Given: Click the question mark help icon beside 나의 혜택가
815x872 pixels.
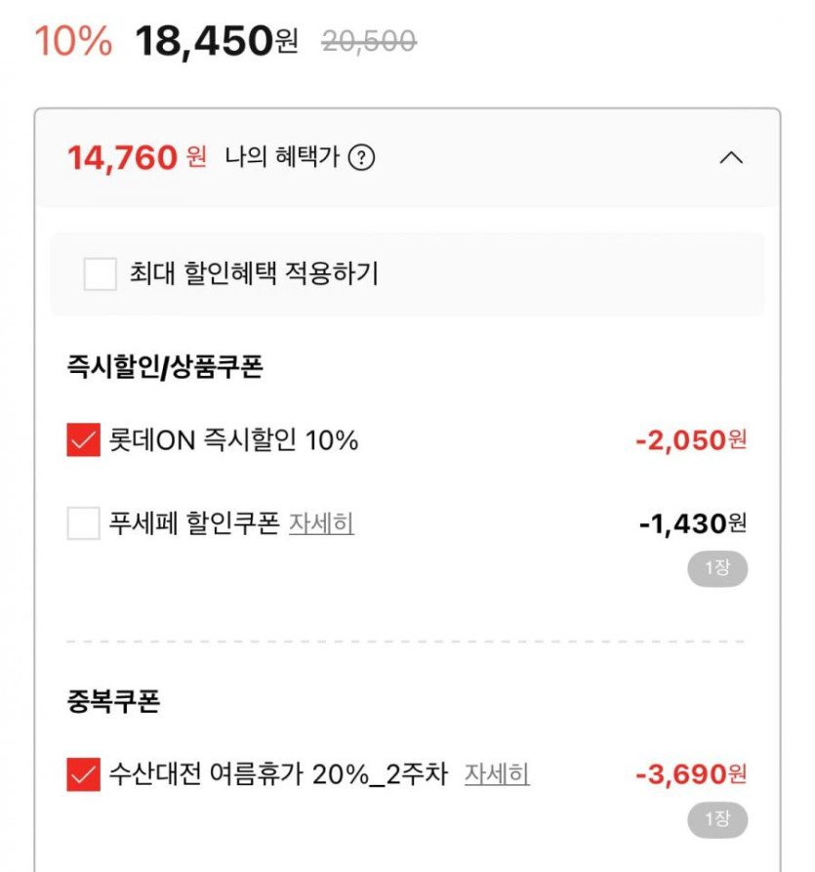Looking at the screenshot, I should pos(361,157).
